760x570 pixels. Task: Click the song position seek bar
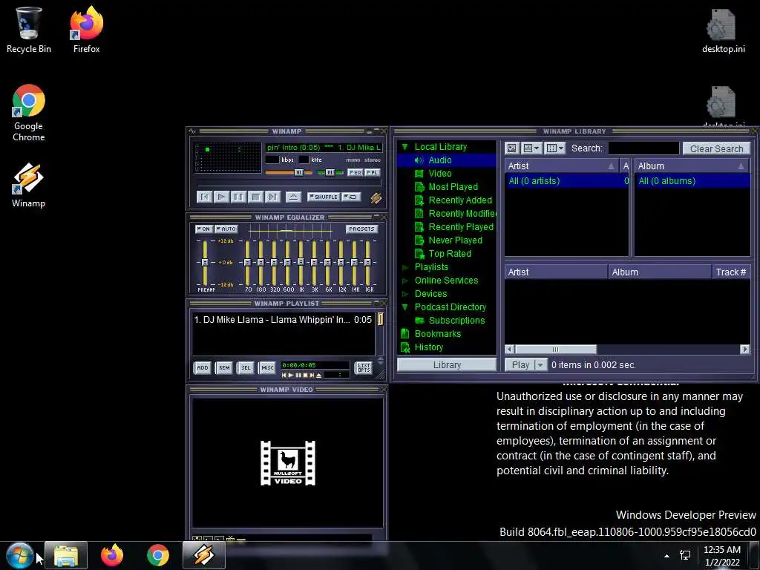289,183
